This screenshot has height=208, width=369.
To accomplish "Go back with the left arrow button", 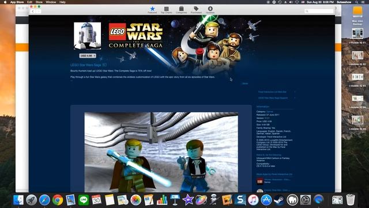I will (x=33, y=12).
